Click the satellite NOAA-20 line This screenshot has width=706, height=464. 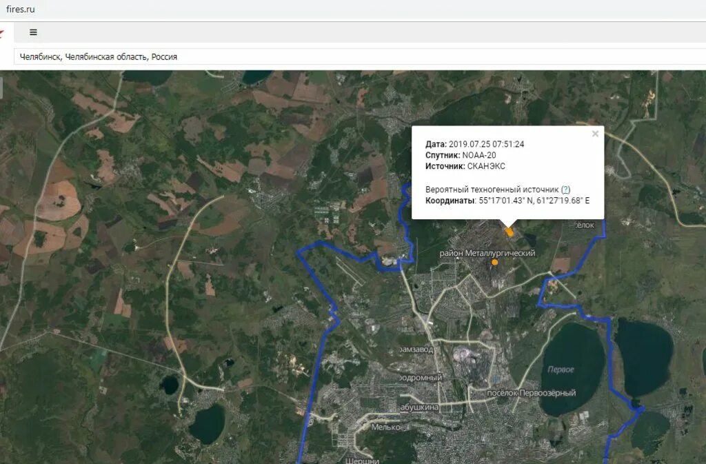pyautogui.click(x=461, y=155)
